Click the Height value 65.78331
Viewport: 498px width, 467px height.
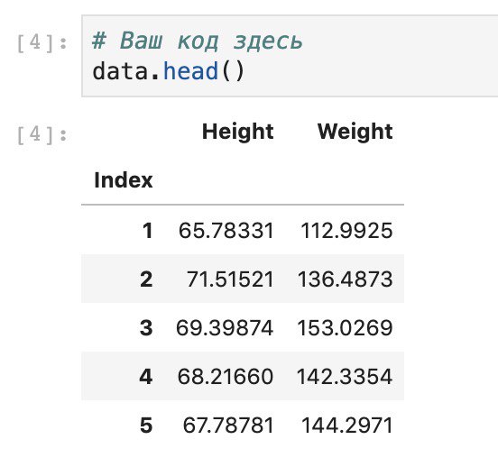(x=226, y=231)
